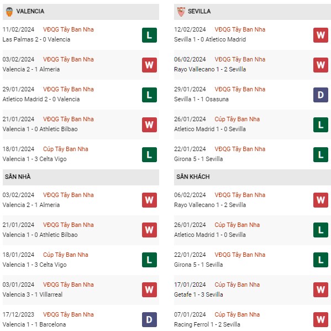Open the Valencia 1-0 Athletic Bilbao result under SÂN NHÀ
This screenshot has width=331, height=331.
pyautogui.click(x=40, y=235)
